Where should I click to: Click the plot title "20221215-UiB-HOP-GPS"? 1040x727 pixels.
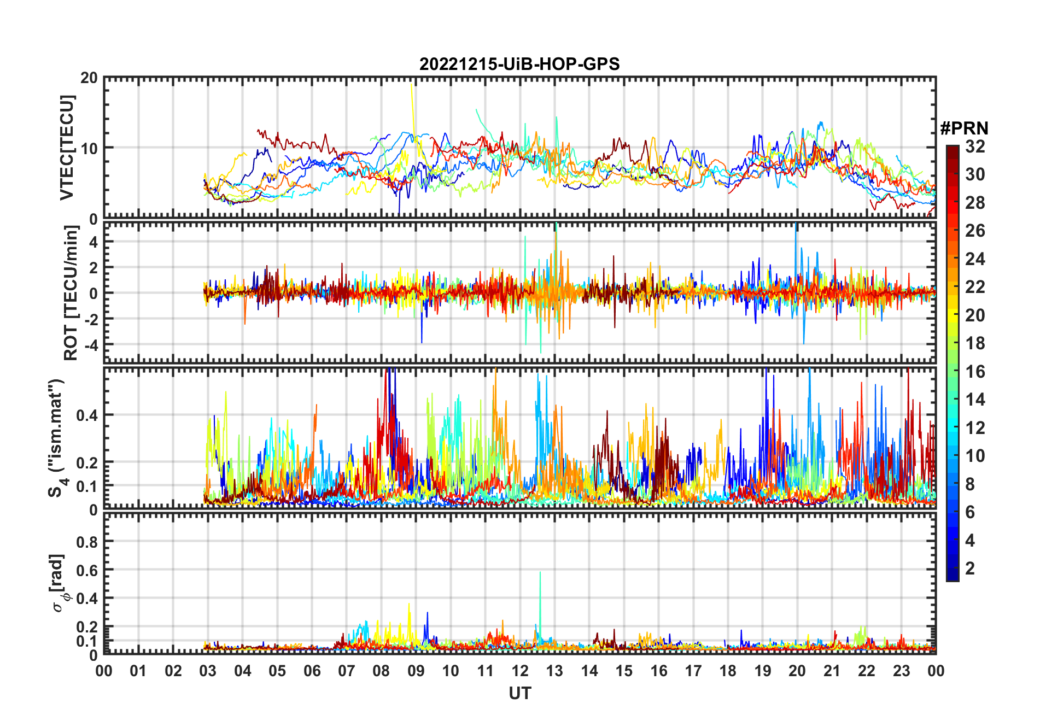tap(519, 64)
